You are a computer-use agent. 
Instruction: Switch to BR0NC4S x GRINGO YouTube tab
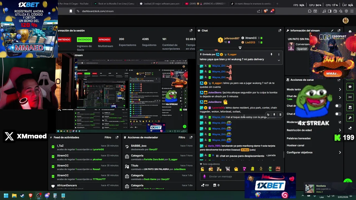click(205, 4)
